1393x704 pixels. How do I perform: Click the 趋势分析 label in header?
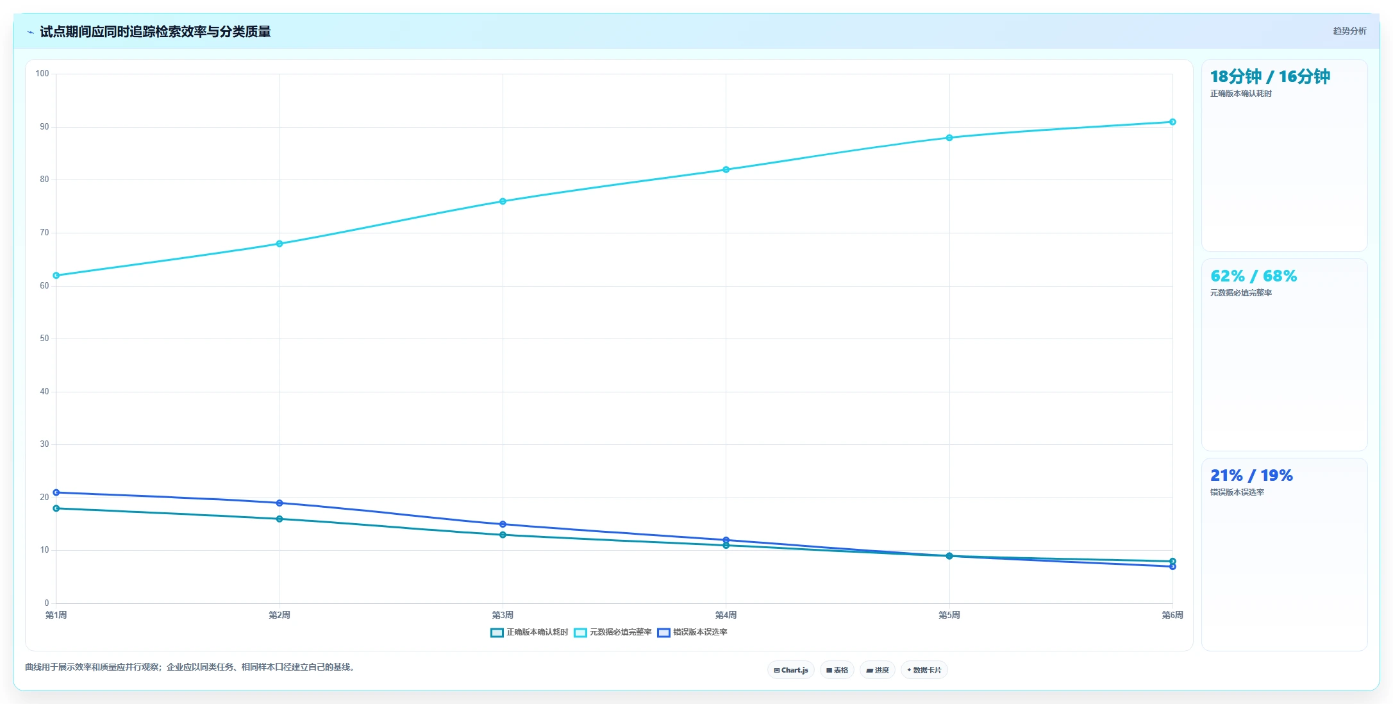click(1349, 31)
